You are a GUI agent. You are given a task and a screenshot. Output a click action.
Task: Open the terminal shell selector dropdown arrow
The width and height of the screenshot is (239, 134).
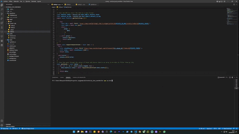[228, 77]
